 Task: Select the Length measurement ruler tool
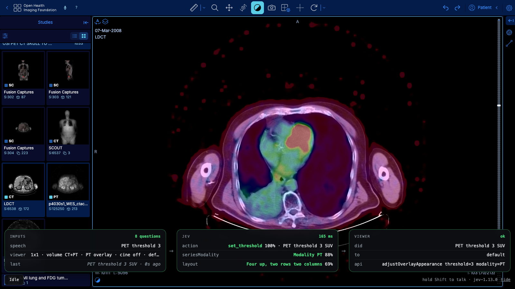[x=194, y=8]
